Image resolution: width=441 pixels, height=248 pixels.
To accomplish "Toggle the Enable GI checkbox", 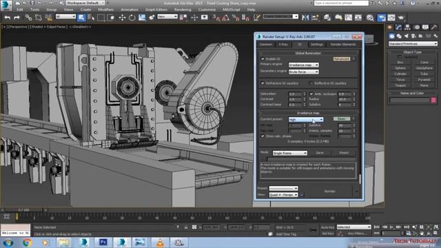I will [x=263, y=59].
